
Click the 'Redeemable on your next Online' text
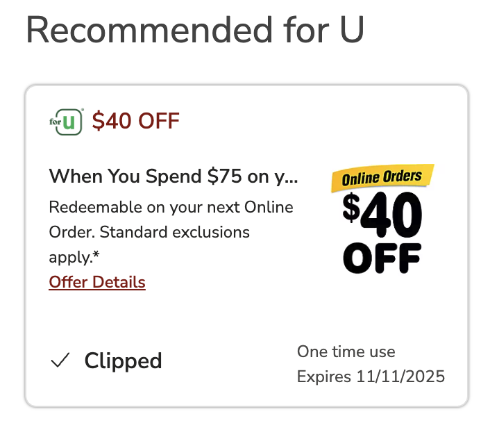coord(171,207)
